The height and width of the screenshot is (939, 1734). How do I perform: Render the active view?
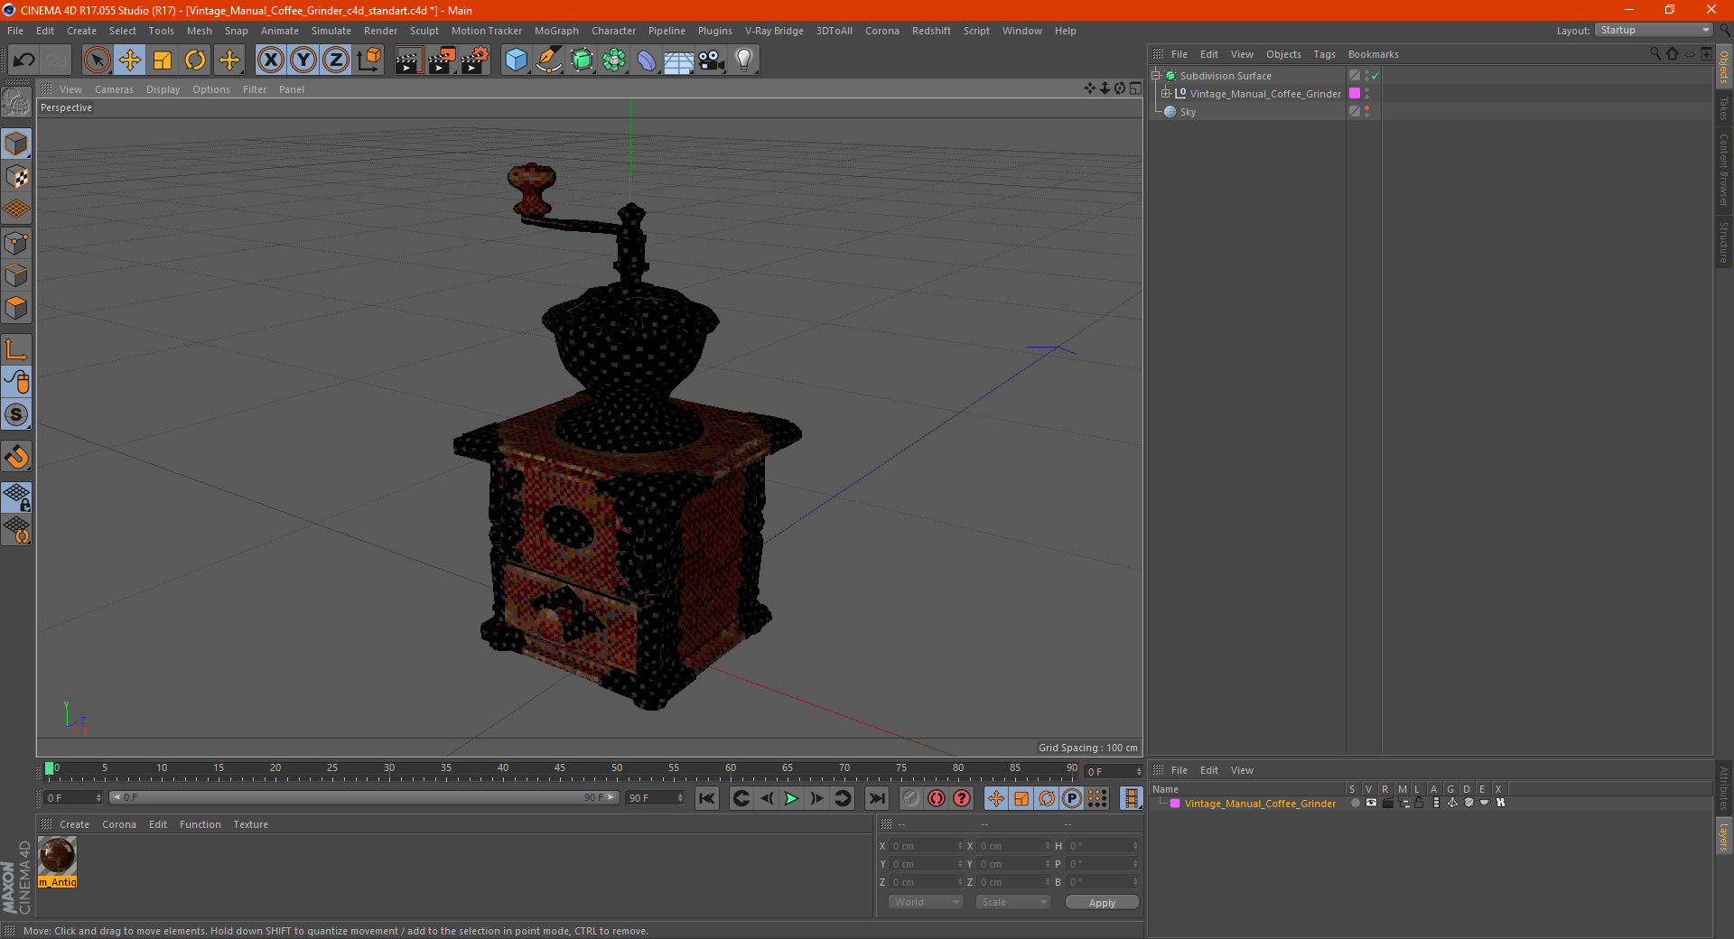[408, 60]
